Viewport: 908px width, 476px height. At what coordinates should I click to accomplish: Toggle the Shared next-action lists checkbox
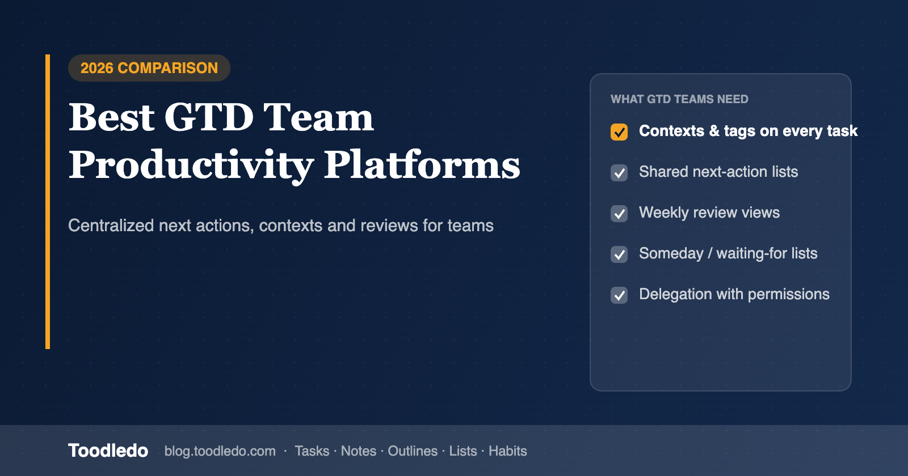tap(619, 173)
